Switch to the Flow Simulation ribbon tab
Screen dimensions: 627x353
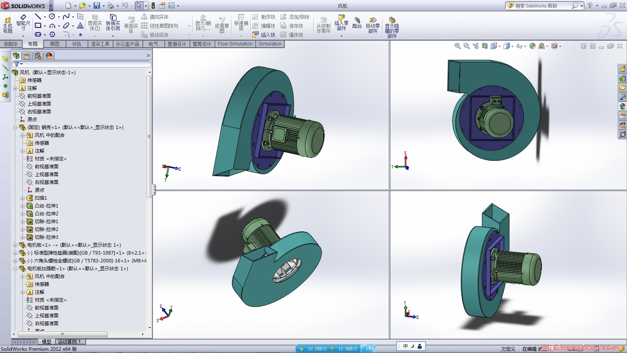coord(235,44)
